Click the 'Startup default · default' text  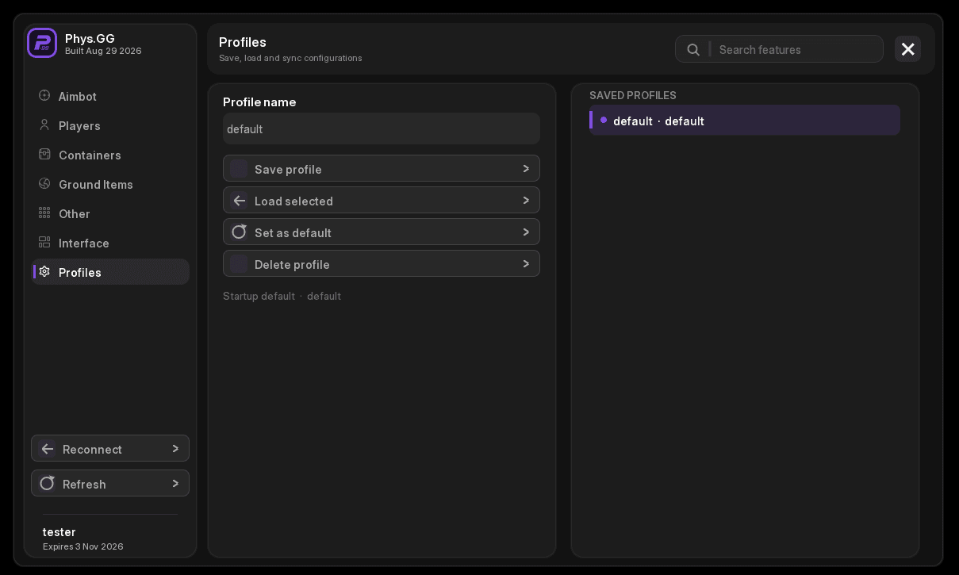pyautogui.click(x=282, y=296)
